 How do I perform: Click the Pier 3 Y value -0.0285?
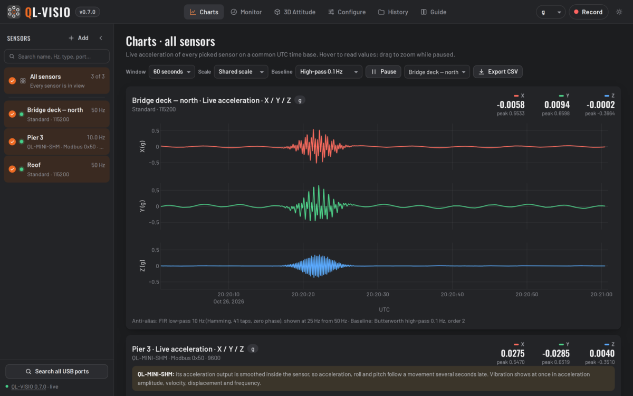[x=556, y=354]
